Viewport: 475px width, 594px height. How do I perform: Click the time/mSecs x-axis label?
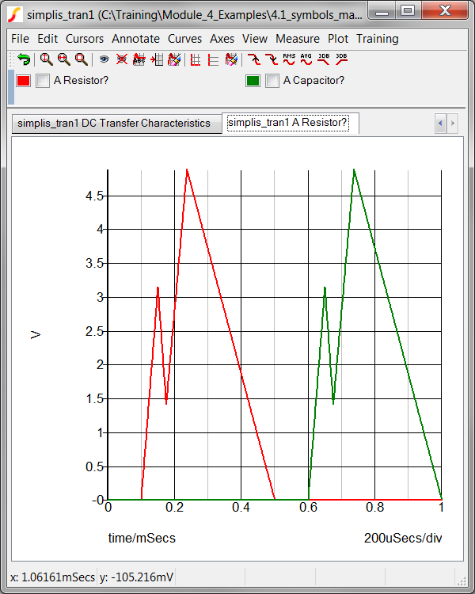coord(142,539)
